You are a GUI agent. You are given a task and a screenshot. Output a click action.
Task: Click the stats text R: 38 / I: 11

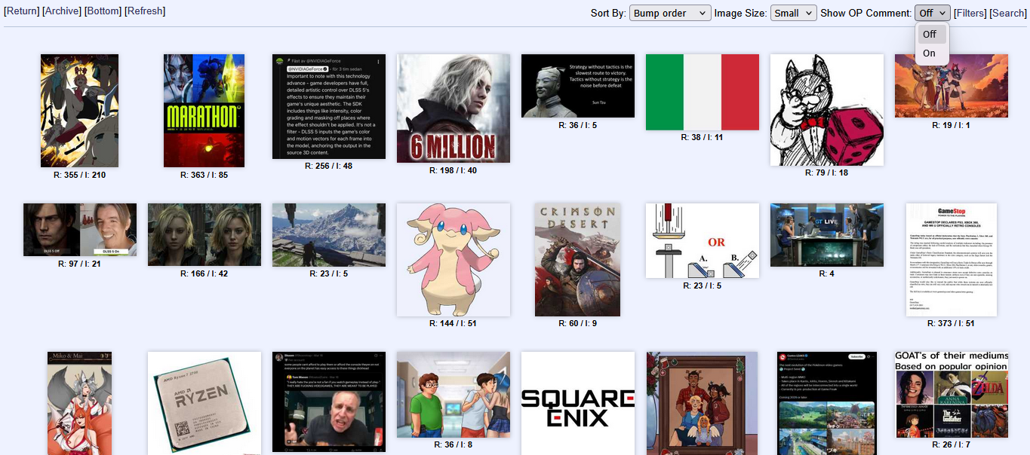point(702,138)
